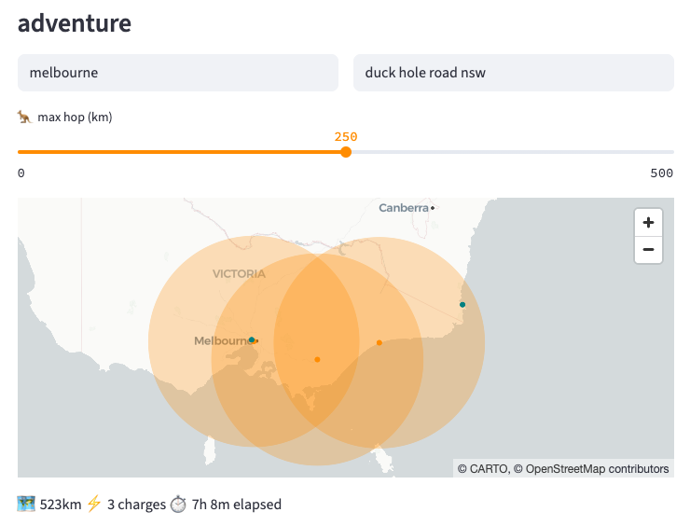Click the stopwatch elapsed time icon
690x526 pixels.
coord(178,504)
